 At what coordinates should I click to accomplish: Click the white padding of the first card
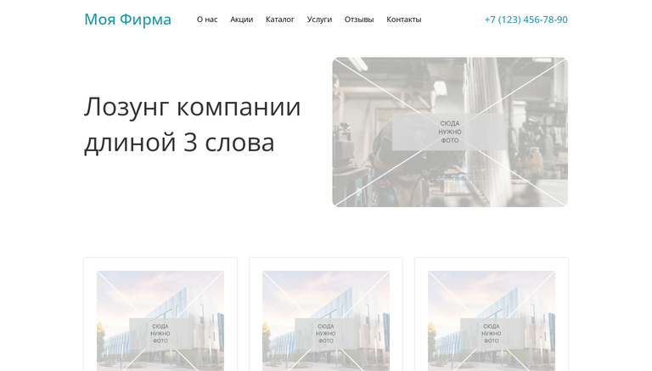point(90,314)
